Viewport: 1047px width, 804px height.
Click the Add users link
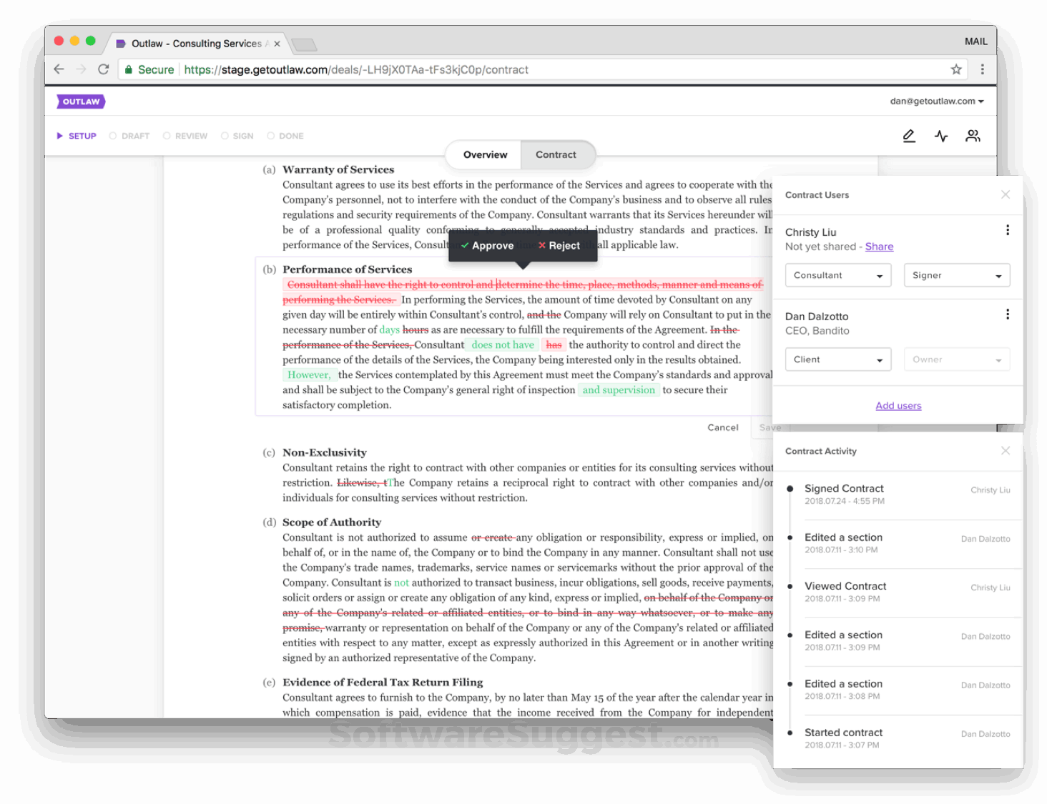(898, 405)
